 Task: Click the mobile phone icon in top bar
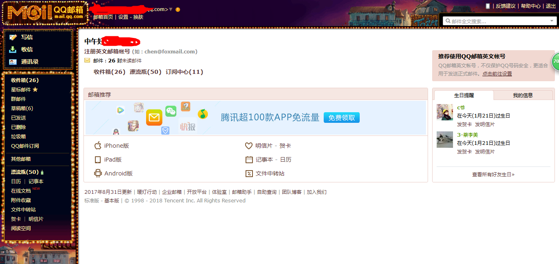tap(488, 6)
